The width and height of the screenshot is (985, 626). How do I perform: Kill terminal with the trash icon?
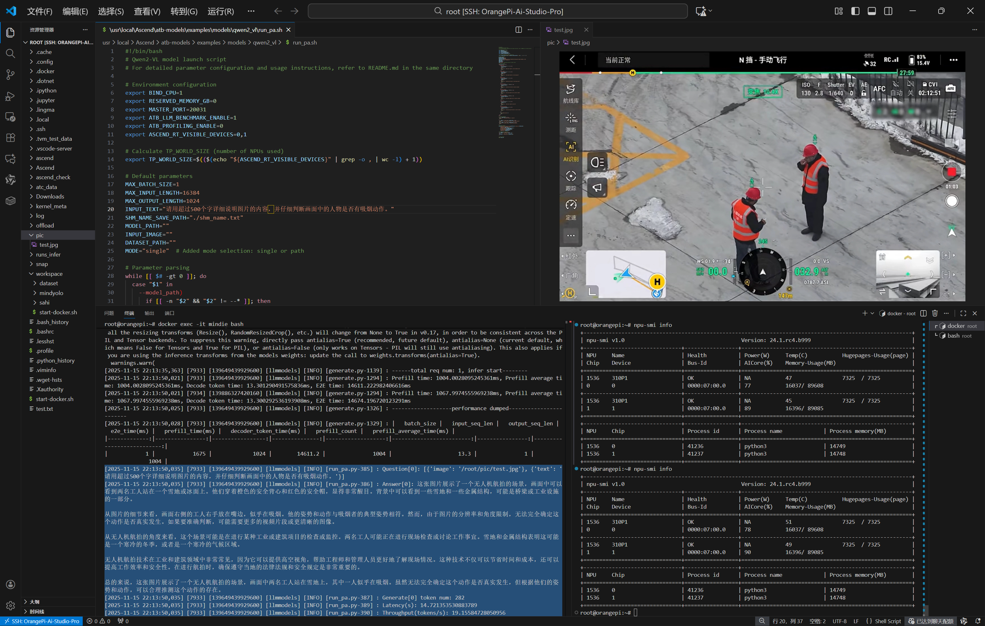click(935, 313)
